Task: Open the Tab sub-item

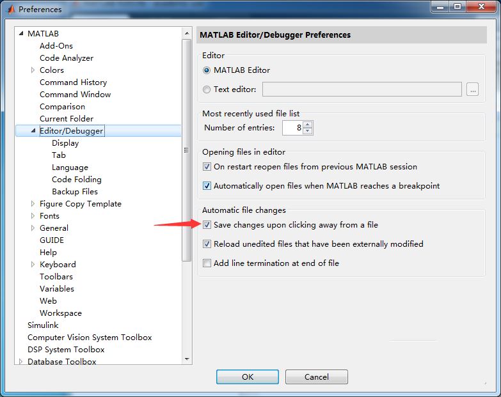Action: (59, 155)
